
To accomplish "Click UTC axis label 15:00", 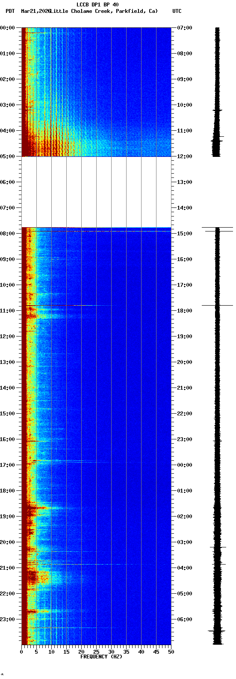I will [185, 234].
